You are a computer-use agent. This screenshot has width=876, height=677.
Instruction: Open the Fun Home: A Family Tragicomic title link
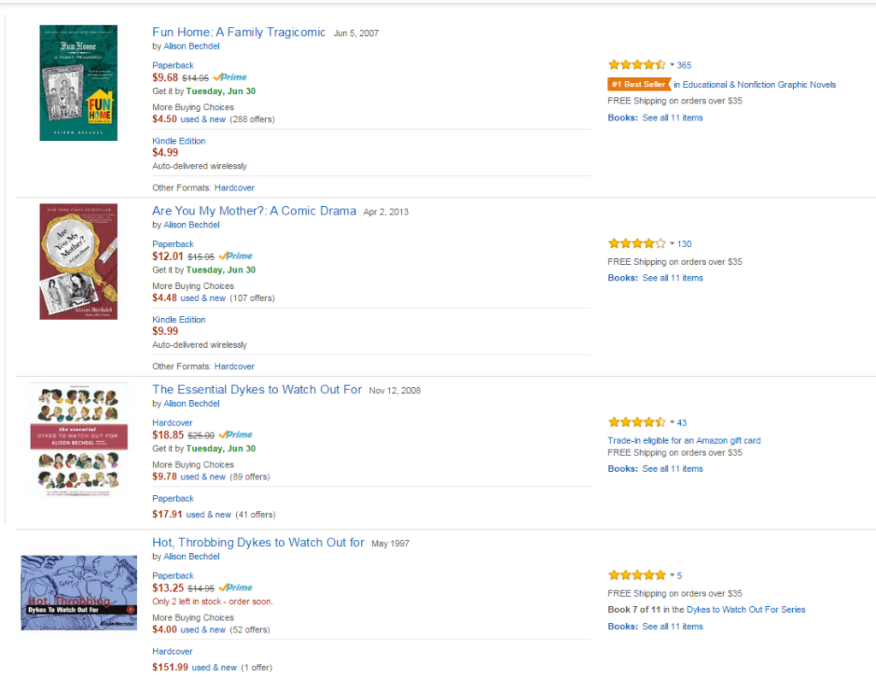click(239, 32)
